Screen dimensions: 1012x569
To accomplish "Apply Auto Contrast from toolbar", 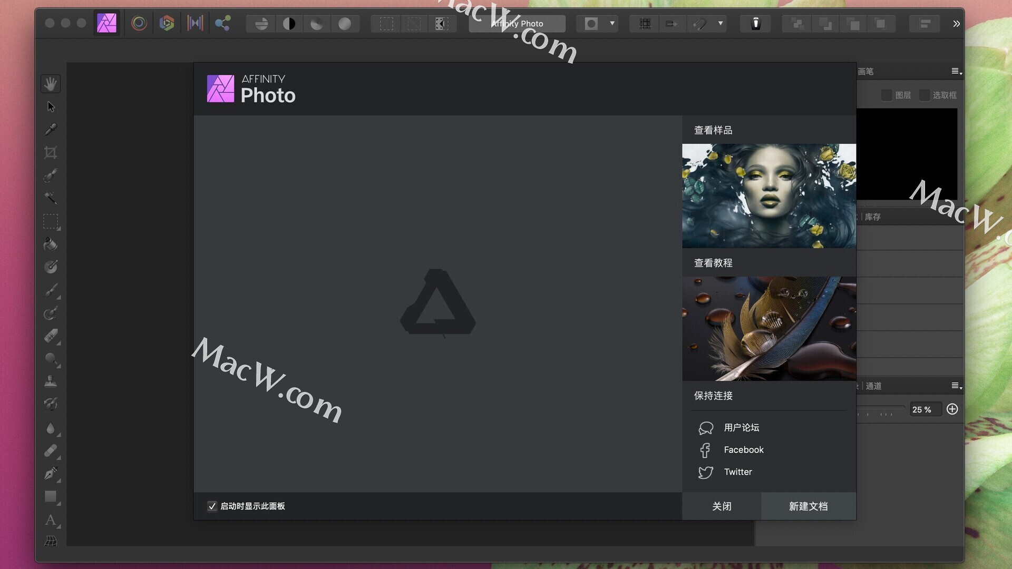I will click(289, 24).
